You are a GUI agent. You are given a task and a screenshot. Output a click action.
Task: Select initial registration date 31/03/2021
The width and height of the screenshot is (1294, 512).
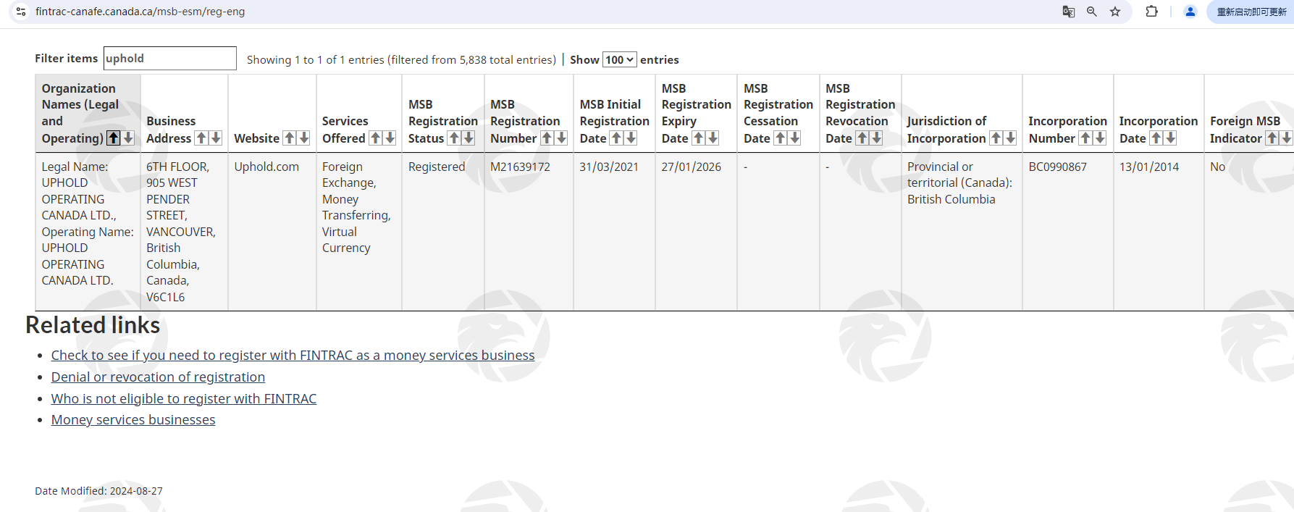[609, 167]
